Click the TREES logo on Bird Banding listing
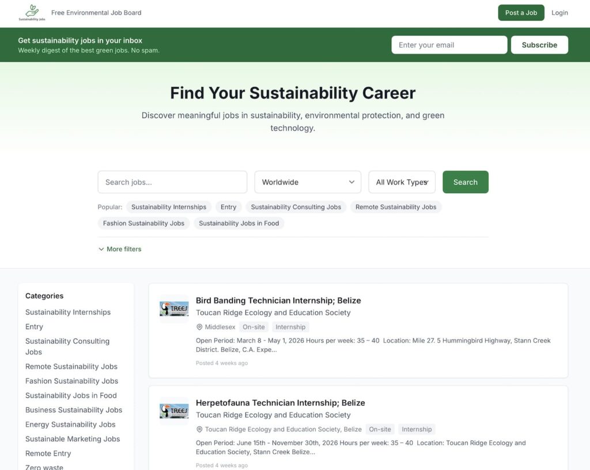 (173, 308)
